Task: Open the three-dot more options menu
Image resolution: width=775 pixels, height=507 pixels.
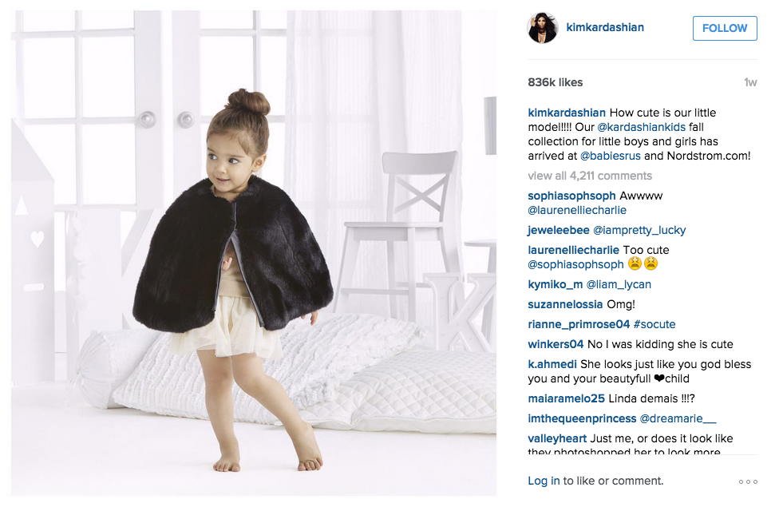Action: (x=748, y=481)
